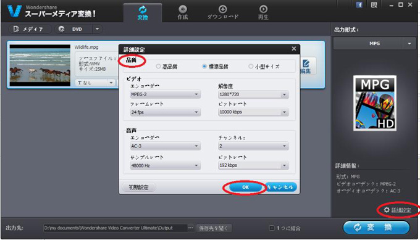Click the MPG HD format preview image
Screen dimensions: 420x240
[x=375, y=103]
